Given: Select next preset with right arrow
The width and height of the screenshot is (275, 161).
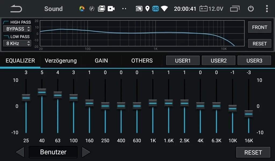Looking at the screenshot, I should point(86,152).
